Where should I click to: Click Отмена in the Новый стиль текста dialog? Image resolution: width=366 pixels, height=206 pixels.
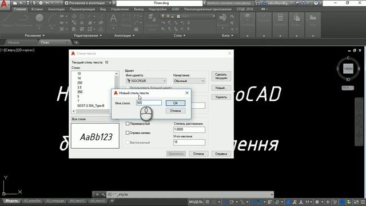(x=176, y=110)
